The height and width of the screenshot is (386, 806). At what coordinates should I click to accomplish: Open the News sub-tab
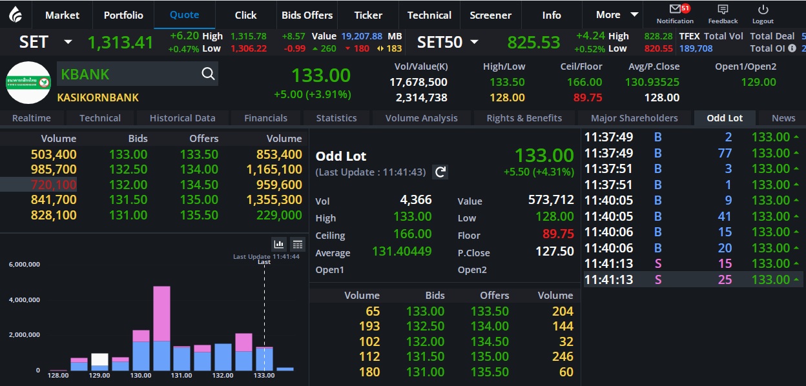pos(783,118)
